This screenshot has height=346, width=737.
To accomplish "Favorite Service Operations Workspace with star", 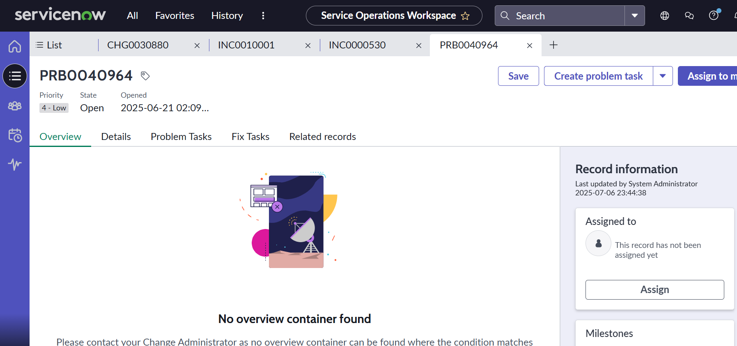I will point(465,16).
